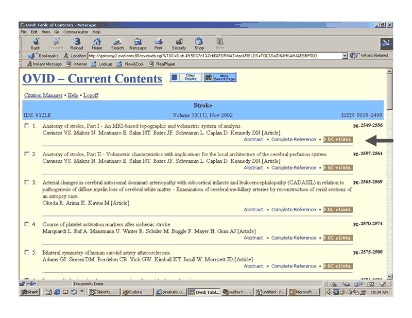Check the box for article 4
This screenshot has height=318, width=412.
click(27, 224)
